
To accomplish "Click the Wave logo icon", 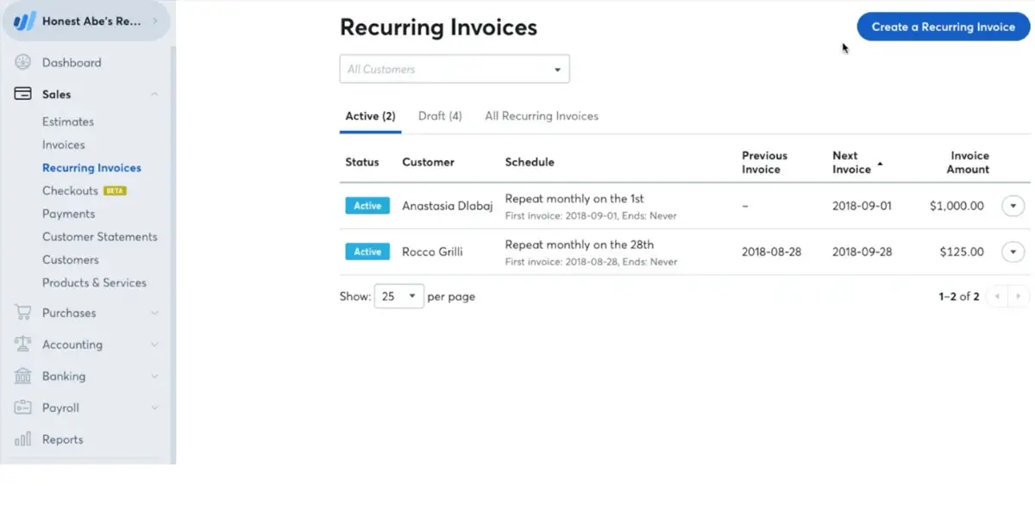I will (24, 22).
